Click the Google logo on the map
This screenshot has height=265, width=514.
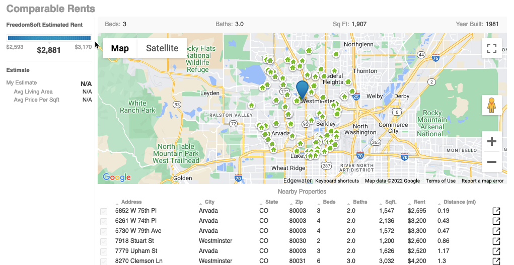point(117,177)
